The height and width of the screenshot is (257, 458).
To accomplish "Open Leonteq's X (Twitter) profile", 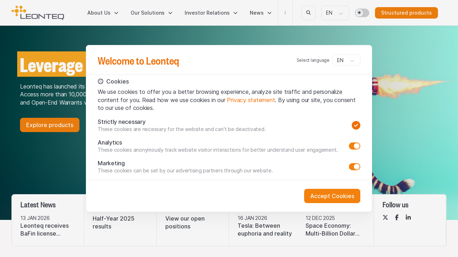I will [x=385, y=217].
